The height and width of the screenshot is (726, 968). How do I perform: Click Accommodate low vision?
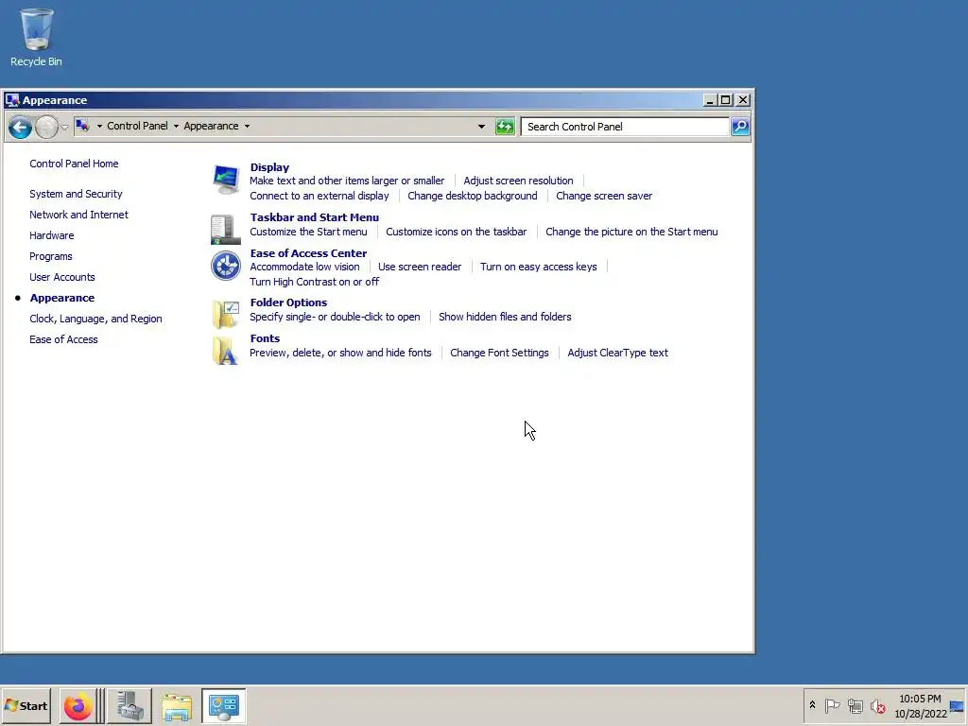[305, 267]
